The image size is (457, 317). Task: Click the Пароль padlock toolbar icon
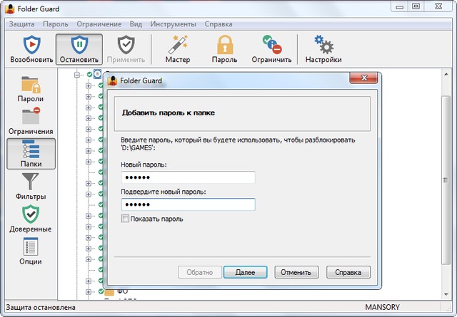225,49
